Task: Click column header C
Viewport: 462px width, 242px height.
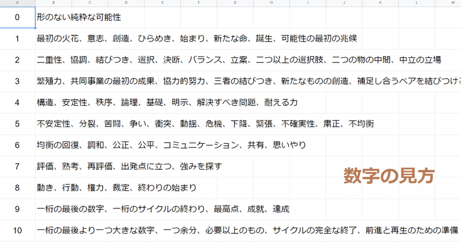Action: click(x=90, y=3)
